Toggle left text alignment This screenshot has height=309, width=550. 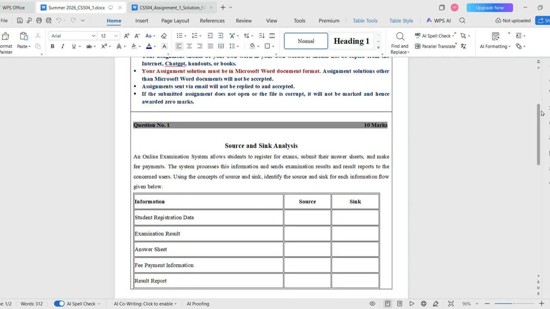(179, 46)
